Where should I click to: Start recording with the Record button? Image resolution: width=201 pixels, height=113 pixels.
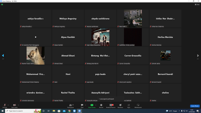[101, 106]
